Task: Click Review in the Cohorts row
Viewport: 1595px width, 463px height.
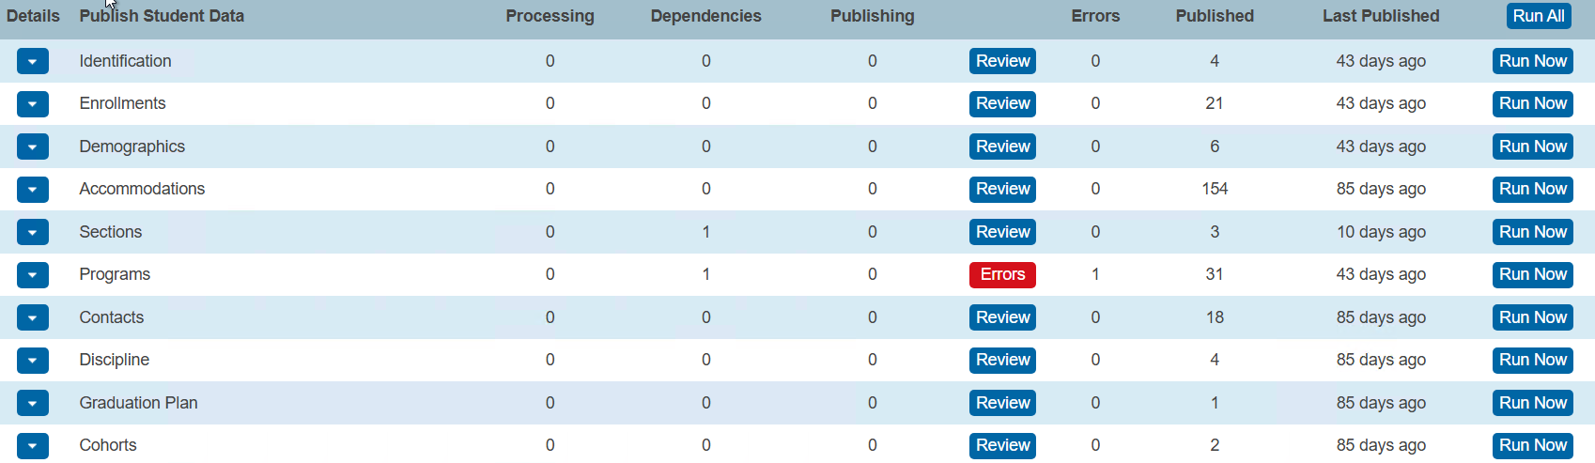Action: click(1002, 445)
